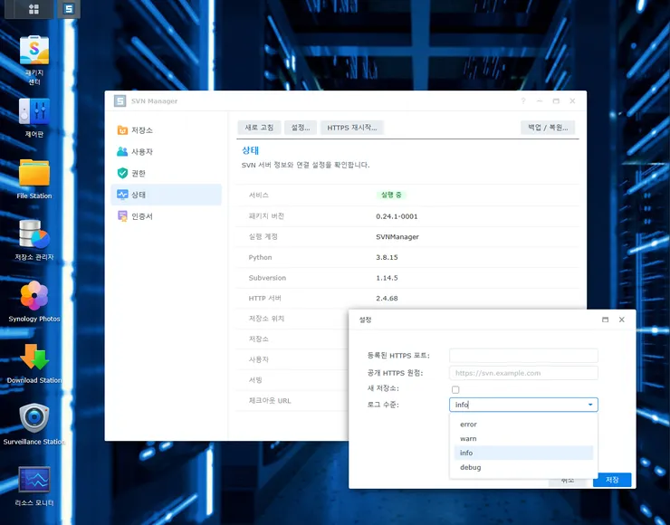Click the Backup / Restore (백업 / 복원...) button

548,128
